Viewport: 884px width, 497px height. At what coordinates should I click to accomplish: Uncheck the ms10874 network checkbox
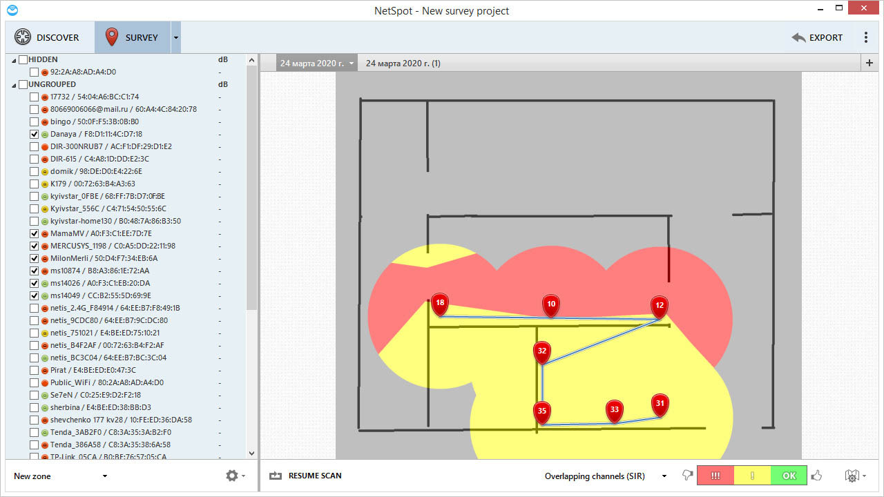(x=34, y=271)
